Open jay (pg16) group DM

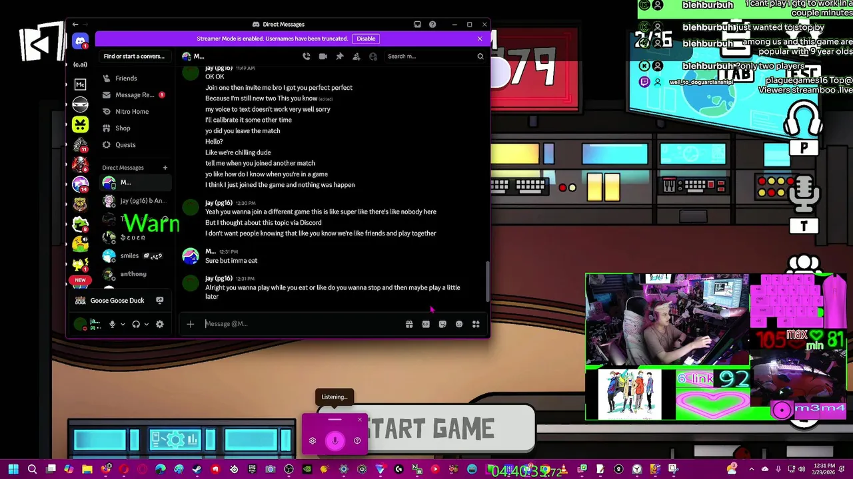click(x=135, y=201)
